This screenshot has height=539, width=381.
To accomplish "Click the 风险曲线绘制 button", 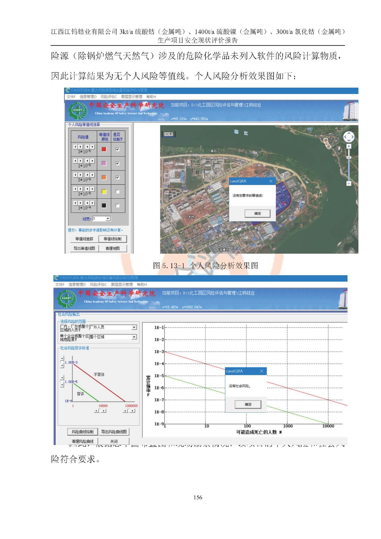I will [x=83, y=432].
